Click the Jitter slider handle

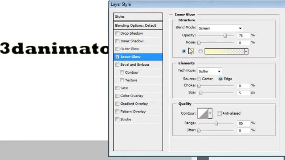[199, 130]
